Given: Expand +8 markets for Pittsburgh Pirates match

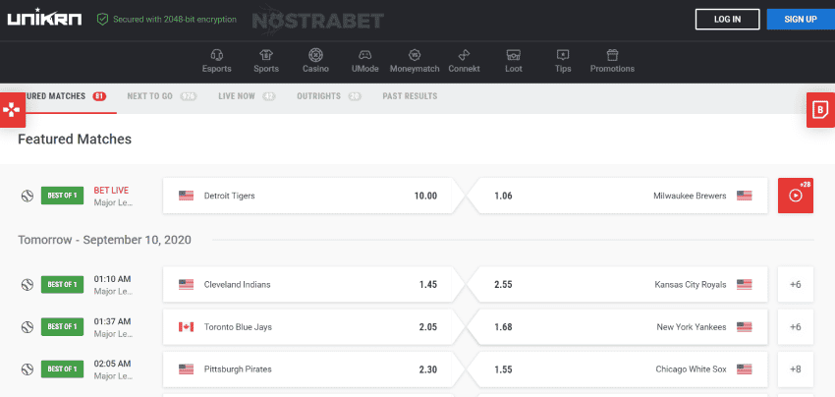Looking at the screenshot, I should (x=795, y=369).
